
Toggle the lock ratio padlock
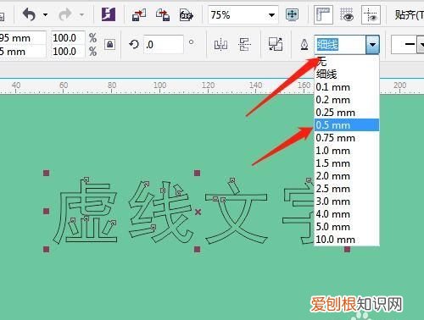(109, 44)
